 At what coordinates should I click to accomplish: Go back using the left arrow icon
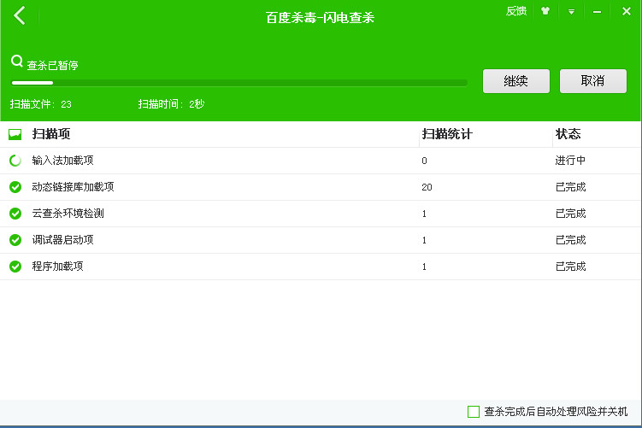click(x=20, y=15)
